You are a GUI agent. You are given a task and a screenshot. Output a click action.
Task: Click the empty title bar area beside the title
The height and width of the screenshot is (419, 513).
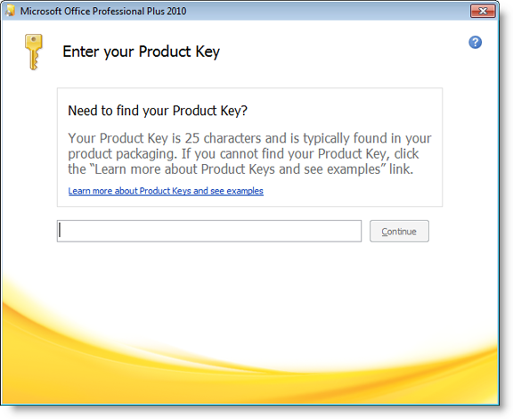tap(327, 11)
